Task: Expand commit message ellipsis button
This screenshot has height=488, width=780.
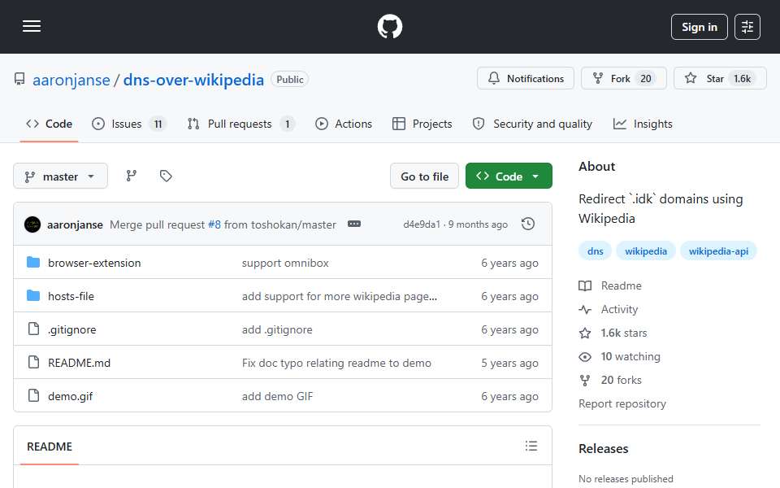Action: tap(354, 224)
